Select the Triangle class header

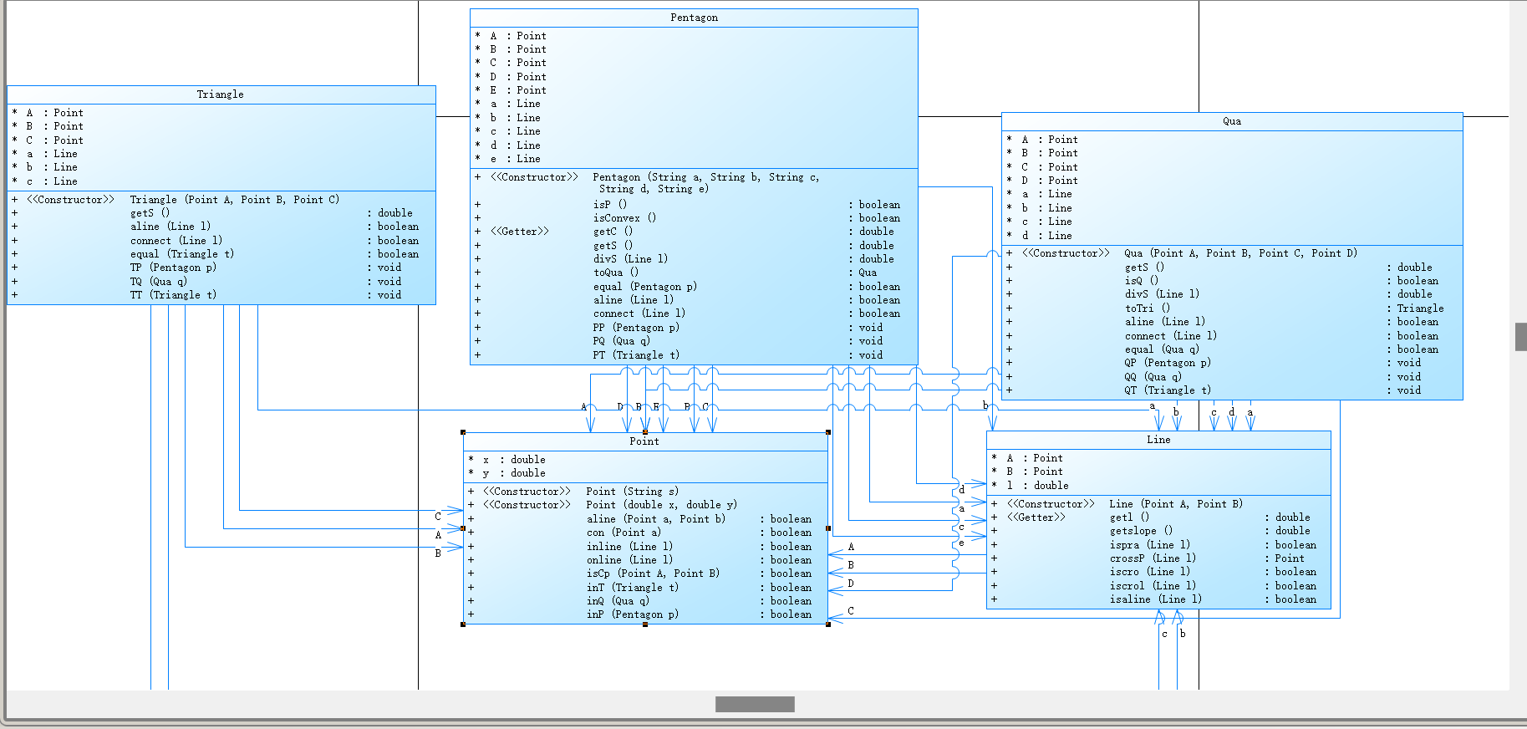coord(221,94)
